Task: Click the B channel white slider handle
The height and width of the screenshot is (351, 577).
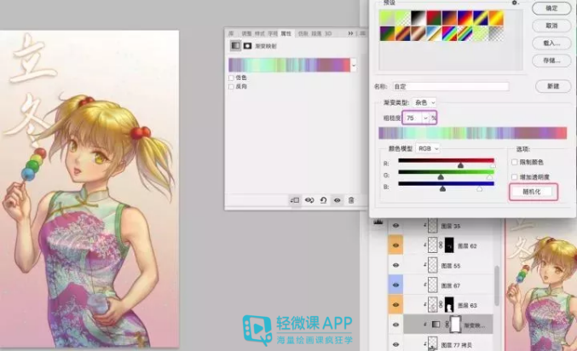Action: click(479, 189)
